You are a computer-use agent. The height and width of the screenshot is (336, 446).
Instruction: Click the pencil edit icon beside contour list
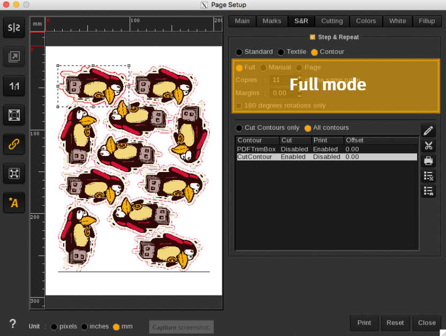point(428,131)
